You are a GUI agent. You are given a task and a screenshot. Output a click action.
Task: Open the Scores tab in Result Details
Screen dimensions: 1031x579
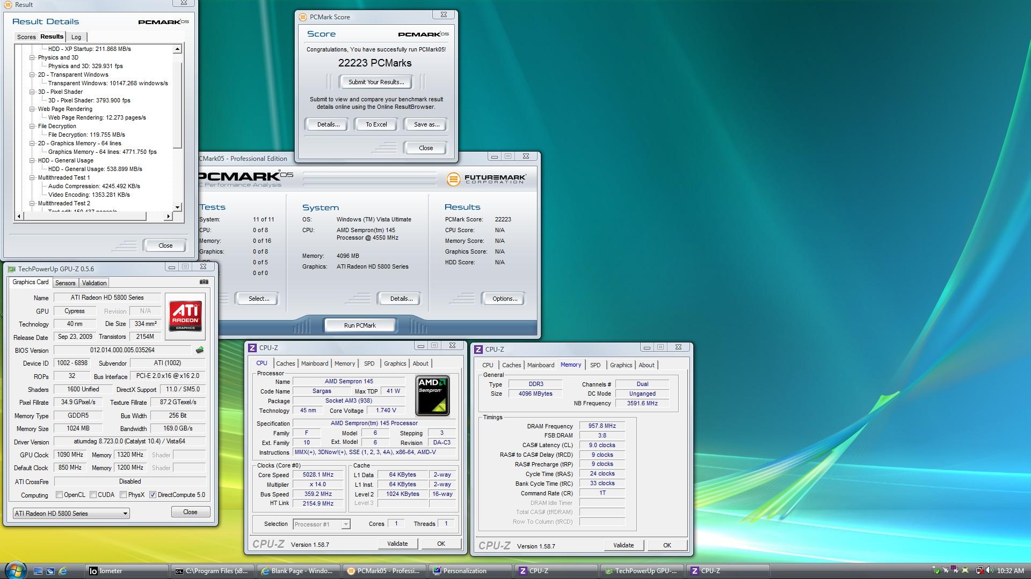[x=26, y=37]
